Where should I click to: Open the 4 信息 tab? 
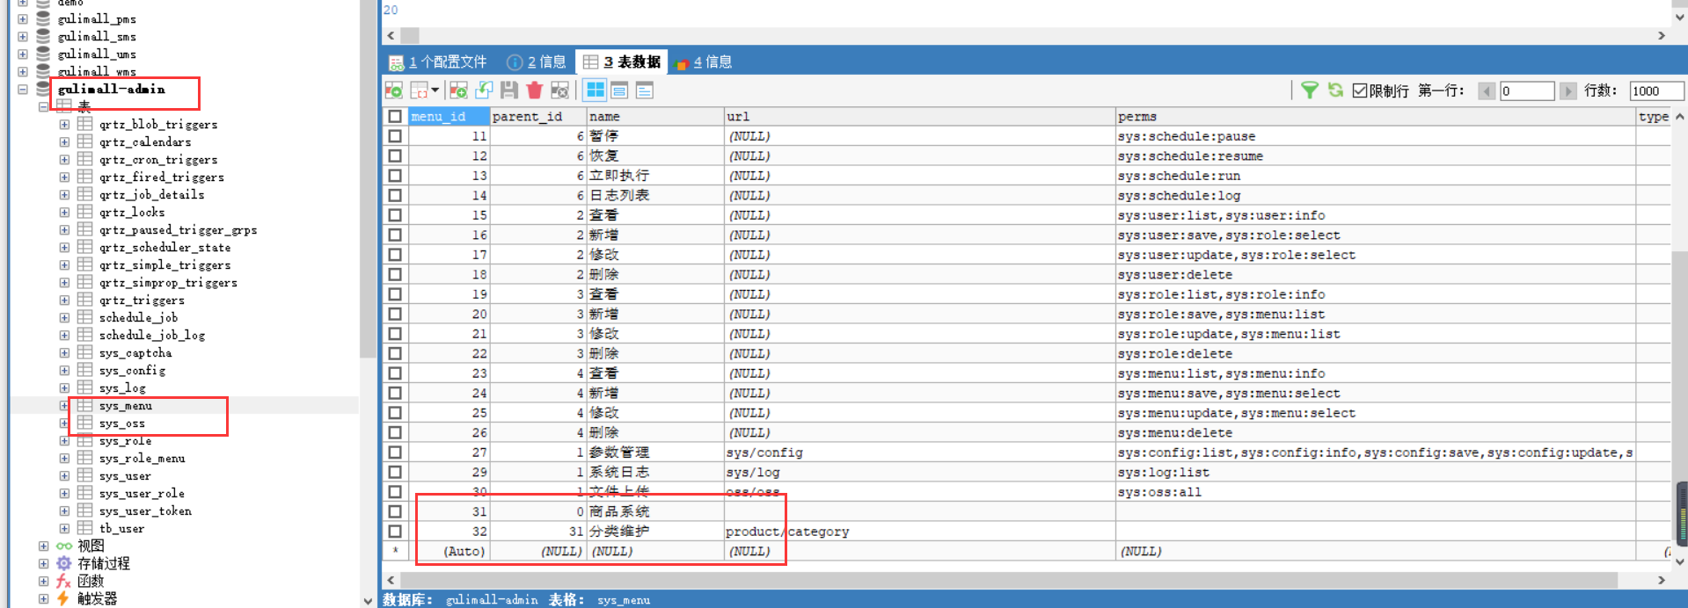click(x=704, y=62)
